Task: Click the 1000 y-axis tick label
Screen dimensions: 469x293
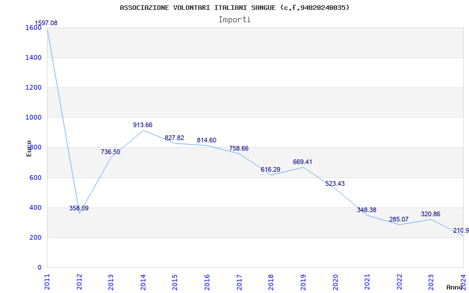Action: [32, 118]
